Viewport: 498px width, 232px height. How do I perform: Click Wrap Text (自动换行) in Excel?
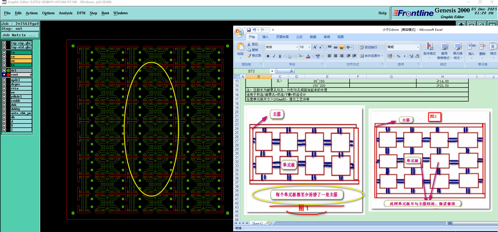[368, 47]
